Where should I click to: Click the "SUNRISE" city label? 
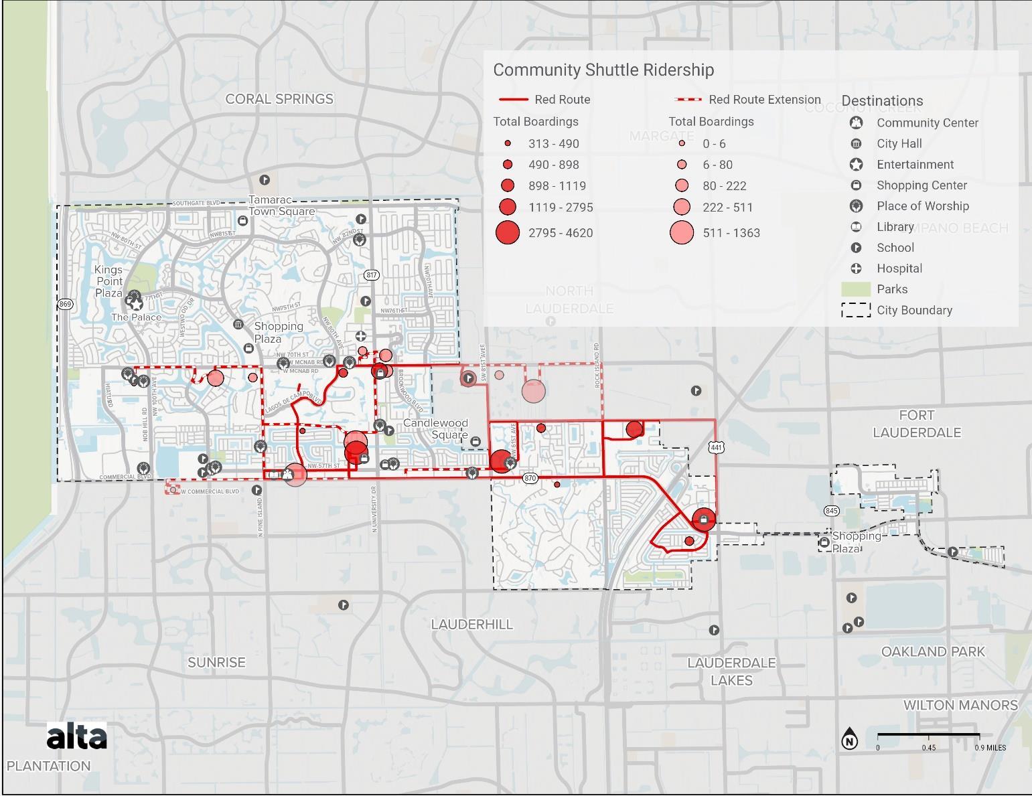[x=216, y=663]
